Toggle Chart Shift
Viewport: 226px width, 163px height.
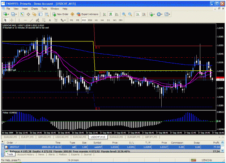point(144,14)
